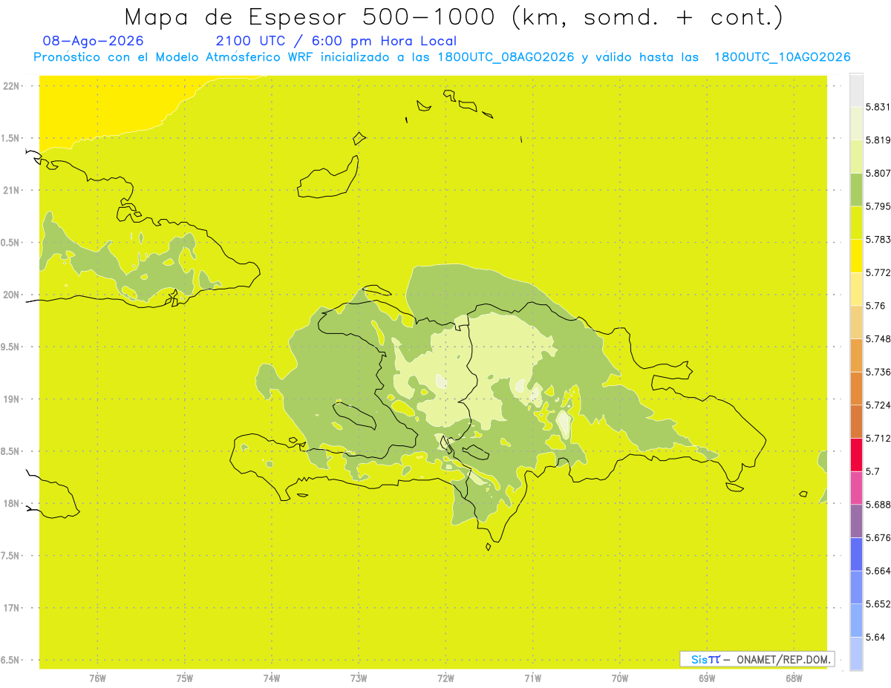Click the pink legend swatch below 5.7
Screen dimensions: 891x688
coord(856,487)
